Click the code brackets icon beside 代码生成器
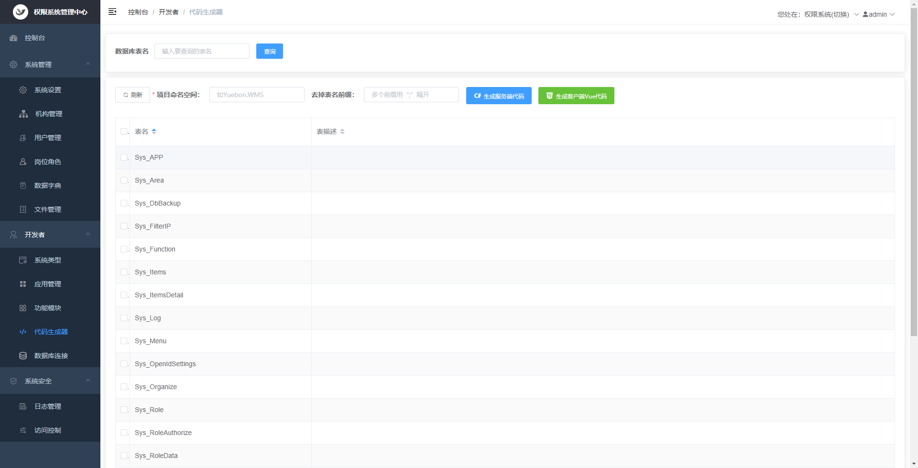 (x=23, y=332)
